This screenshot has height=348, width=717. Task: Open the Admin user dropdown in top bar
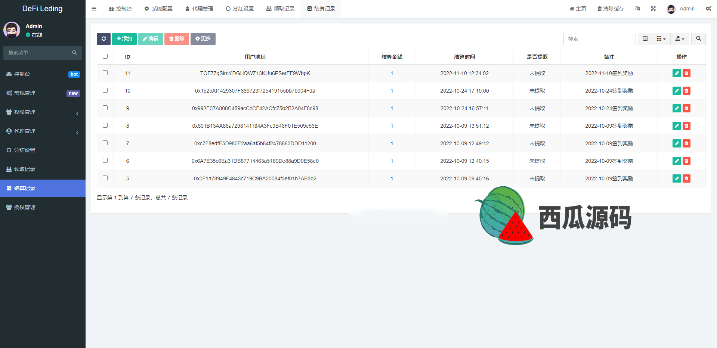click(681, 9)
